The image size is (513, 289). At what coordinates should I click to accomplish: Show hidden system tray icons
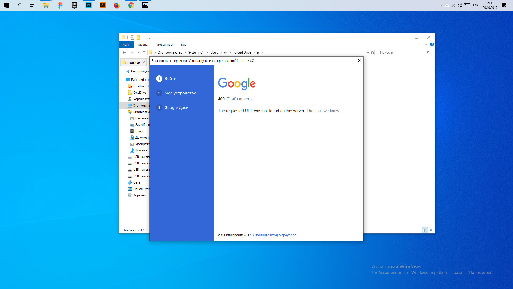pyautogui.click(x=440, y=5)
